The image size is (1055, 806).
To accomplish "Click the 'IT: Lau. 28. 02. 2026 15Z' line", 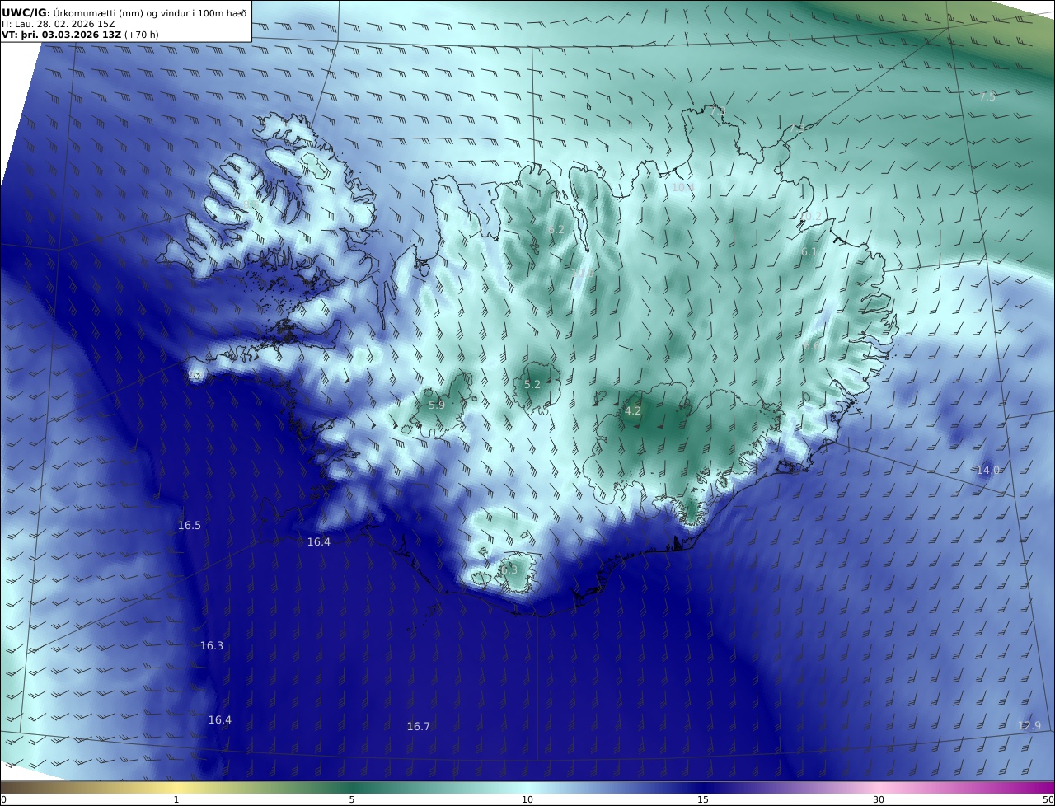I will [x=59, y=24].
